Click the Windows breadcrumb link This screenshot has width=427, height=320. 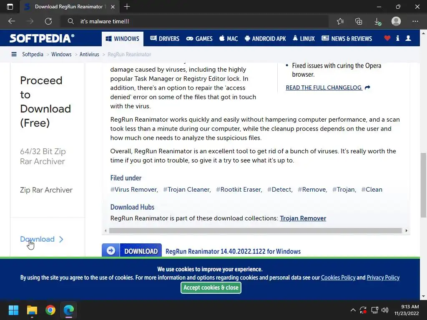[61, 54]
